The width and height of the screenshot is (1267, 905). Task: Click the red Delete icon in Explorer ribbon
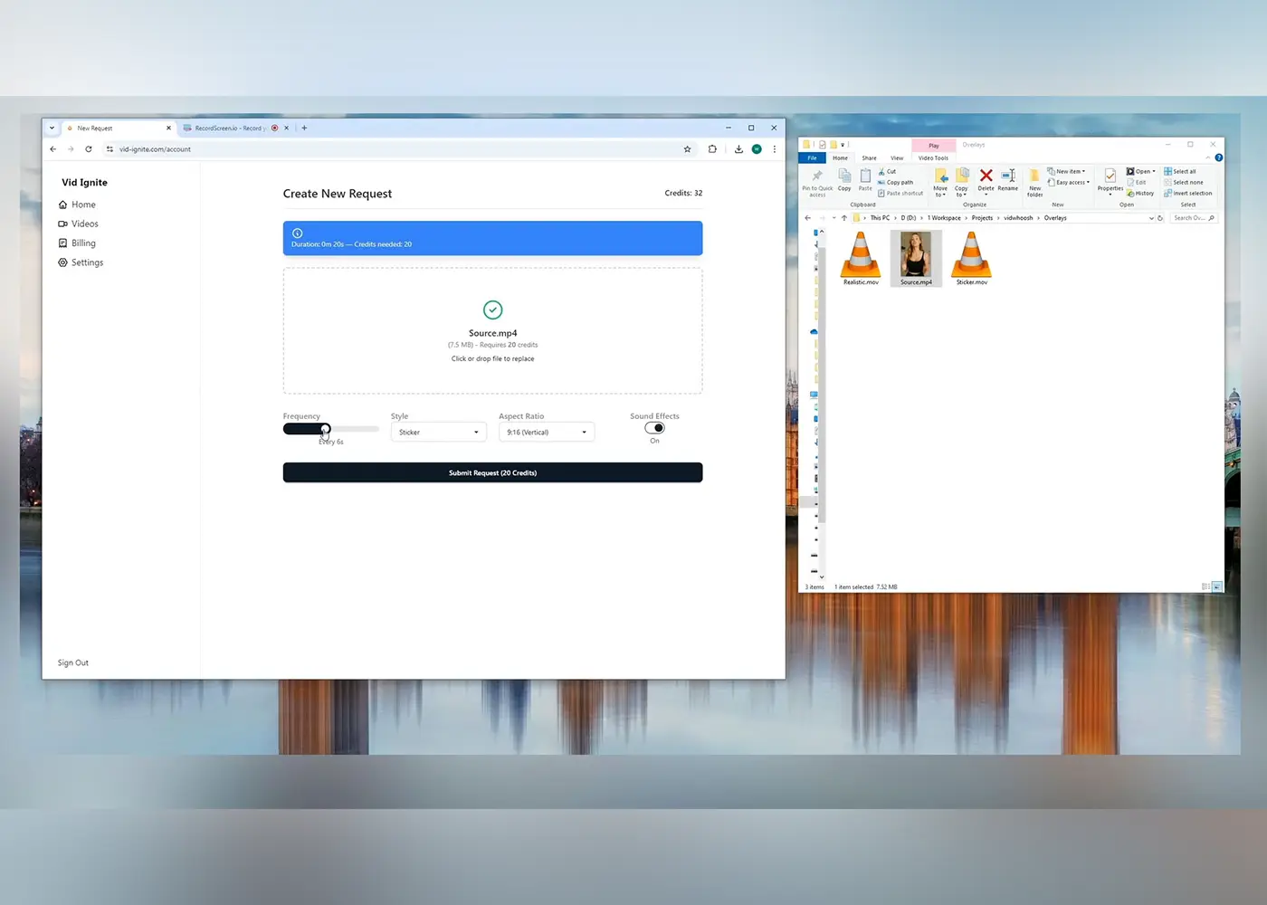coord(986,178)
